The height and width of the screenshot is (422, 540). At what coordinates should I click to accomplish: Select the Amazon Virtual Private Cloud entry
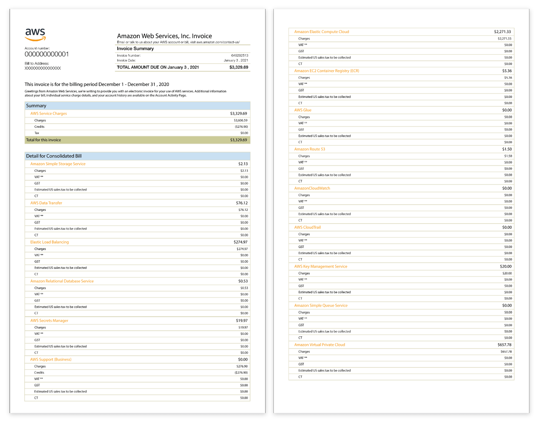(x=319, y=345)
